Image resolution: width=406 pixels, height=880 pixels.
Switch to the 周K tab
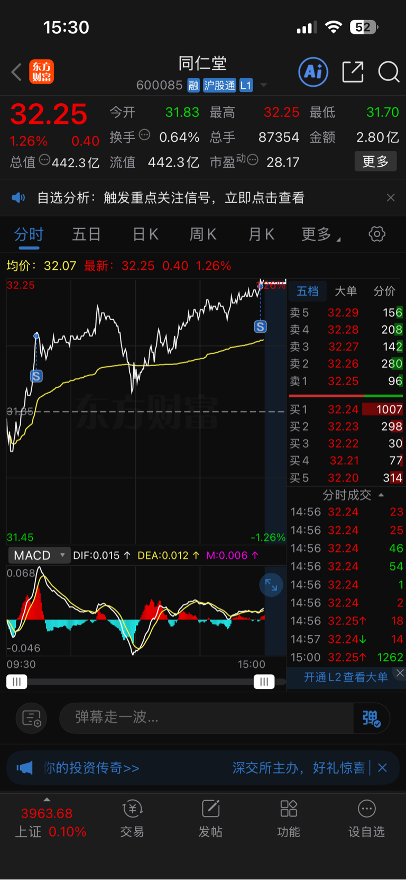203,234
